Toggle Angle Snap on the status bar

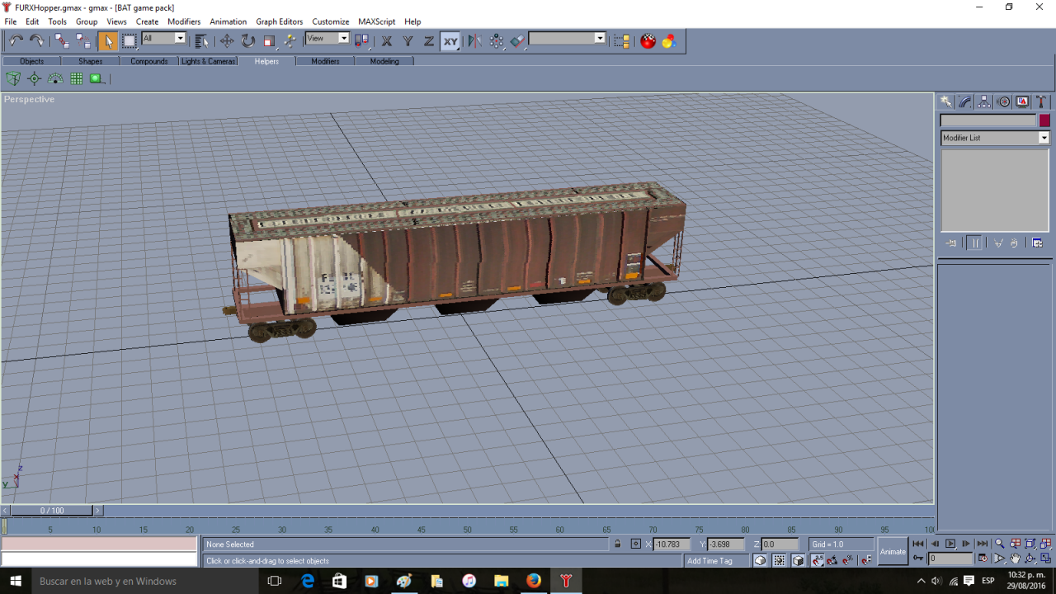tap(832, 561)
